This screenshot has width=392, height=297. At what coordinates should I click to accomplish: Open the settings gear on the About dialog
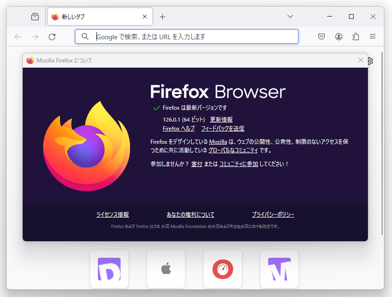tap(370, 61)
